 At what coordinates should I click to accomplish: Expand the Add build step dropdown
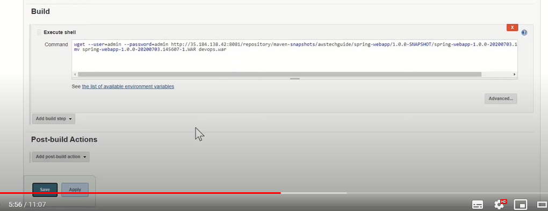54,119
